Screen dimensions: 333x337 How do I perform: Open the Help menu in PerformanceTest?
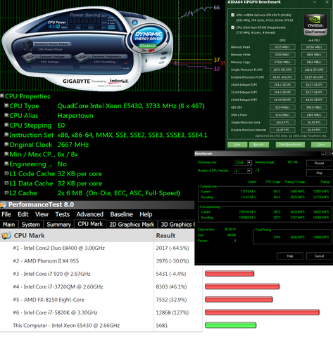(x=146, y=214)
